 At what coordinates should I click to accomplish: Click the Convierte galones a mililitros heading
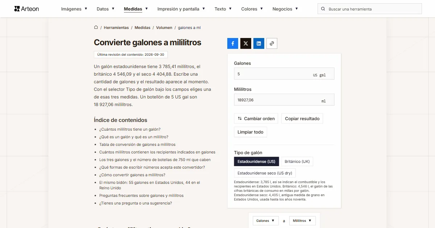148,42
